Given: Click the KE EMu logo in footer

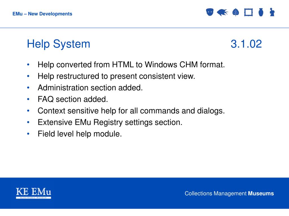Looking at the screenshot, I should [34, 193].
